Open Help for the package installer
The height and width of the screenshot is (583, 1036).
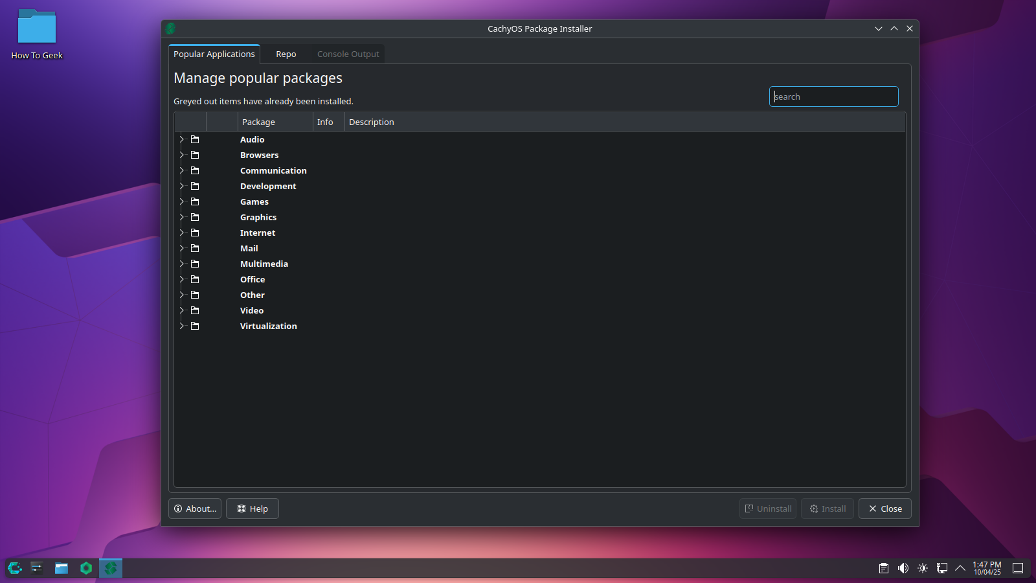click(253, 509)
